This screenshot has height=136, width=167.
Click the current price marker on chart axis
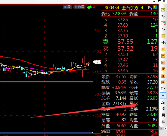click(97, 62)
